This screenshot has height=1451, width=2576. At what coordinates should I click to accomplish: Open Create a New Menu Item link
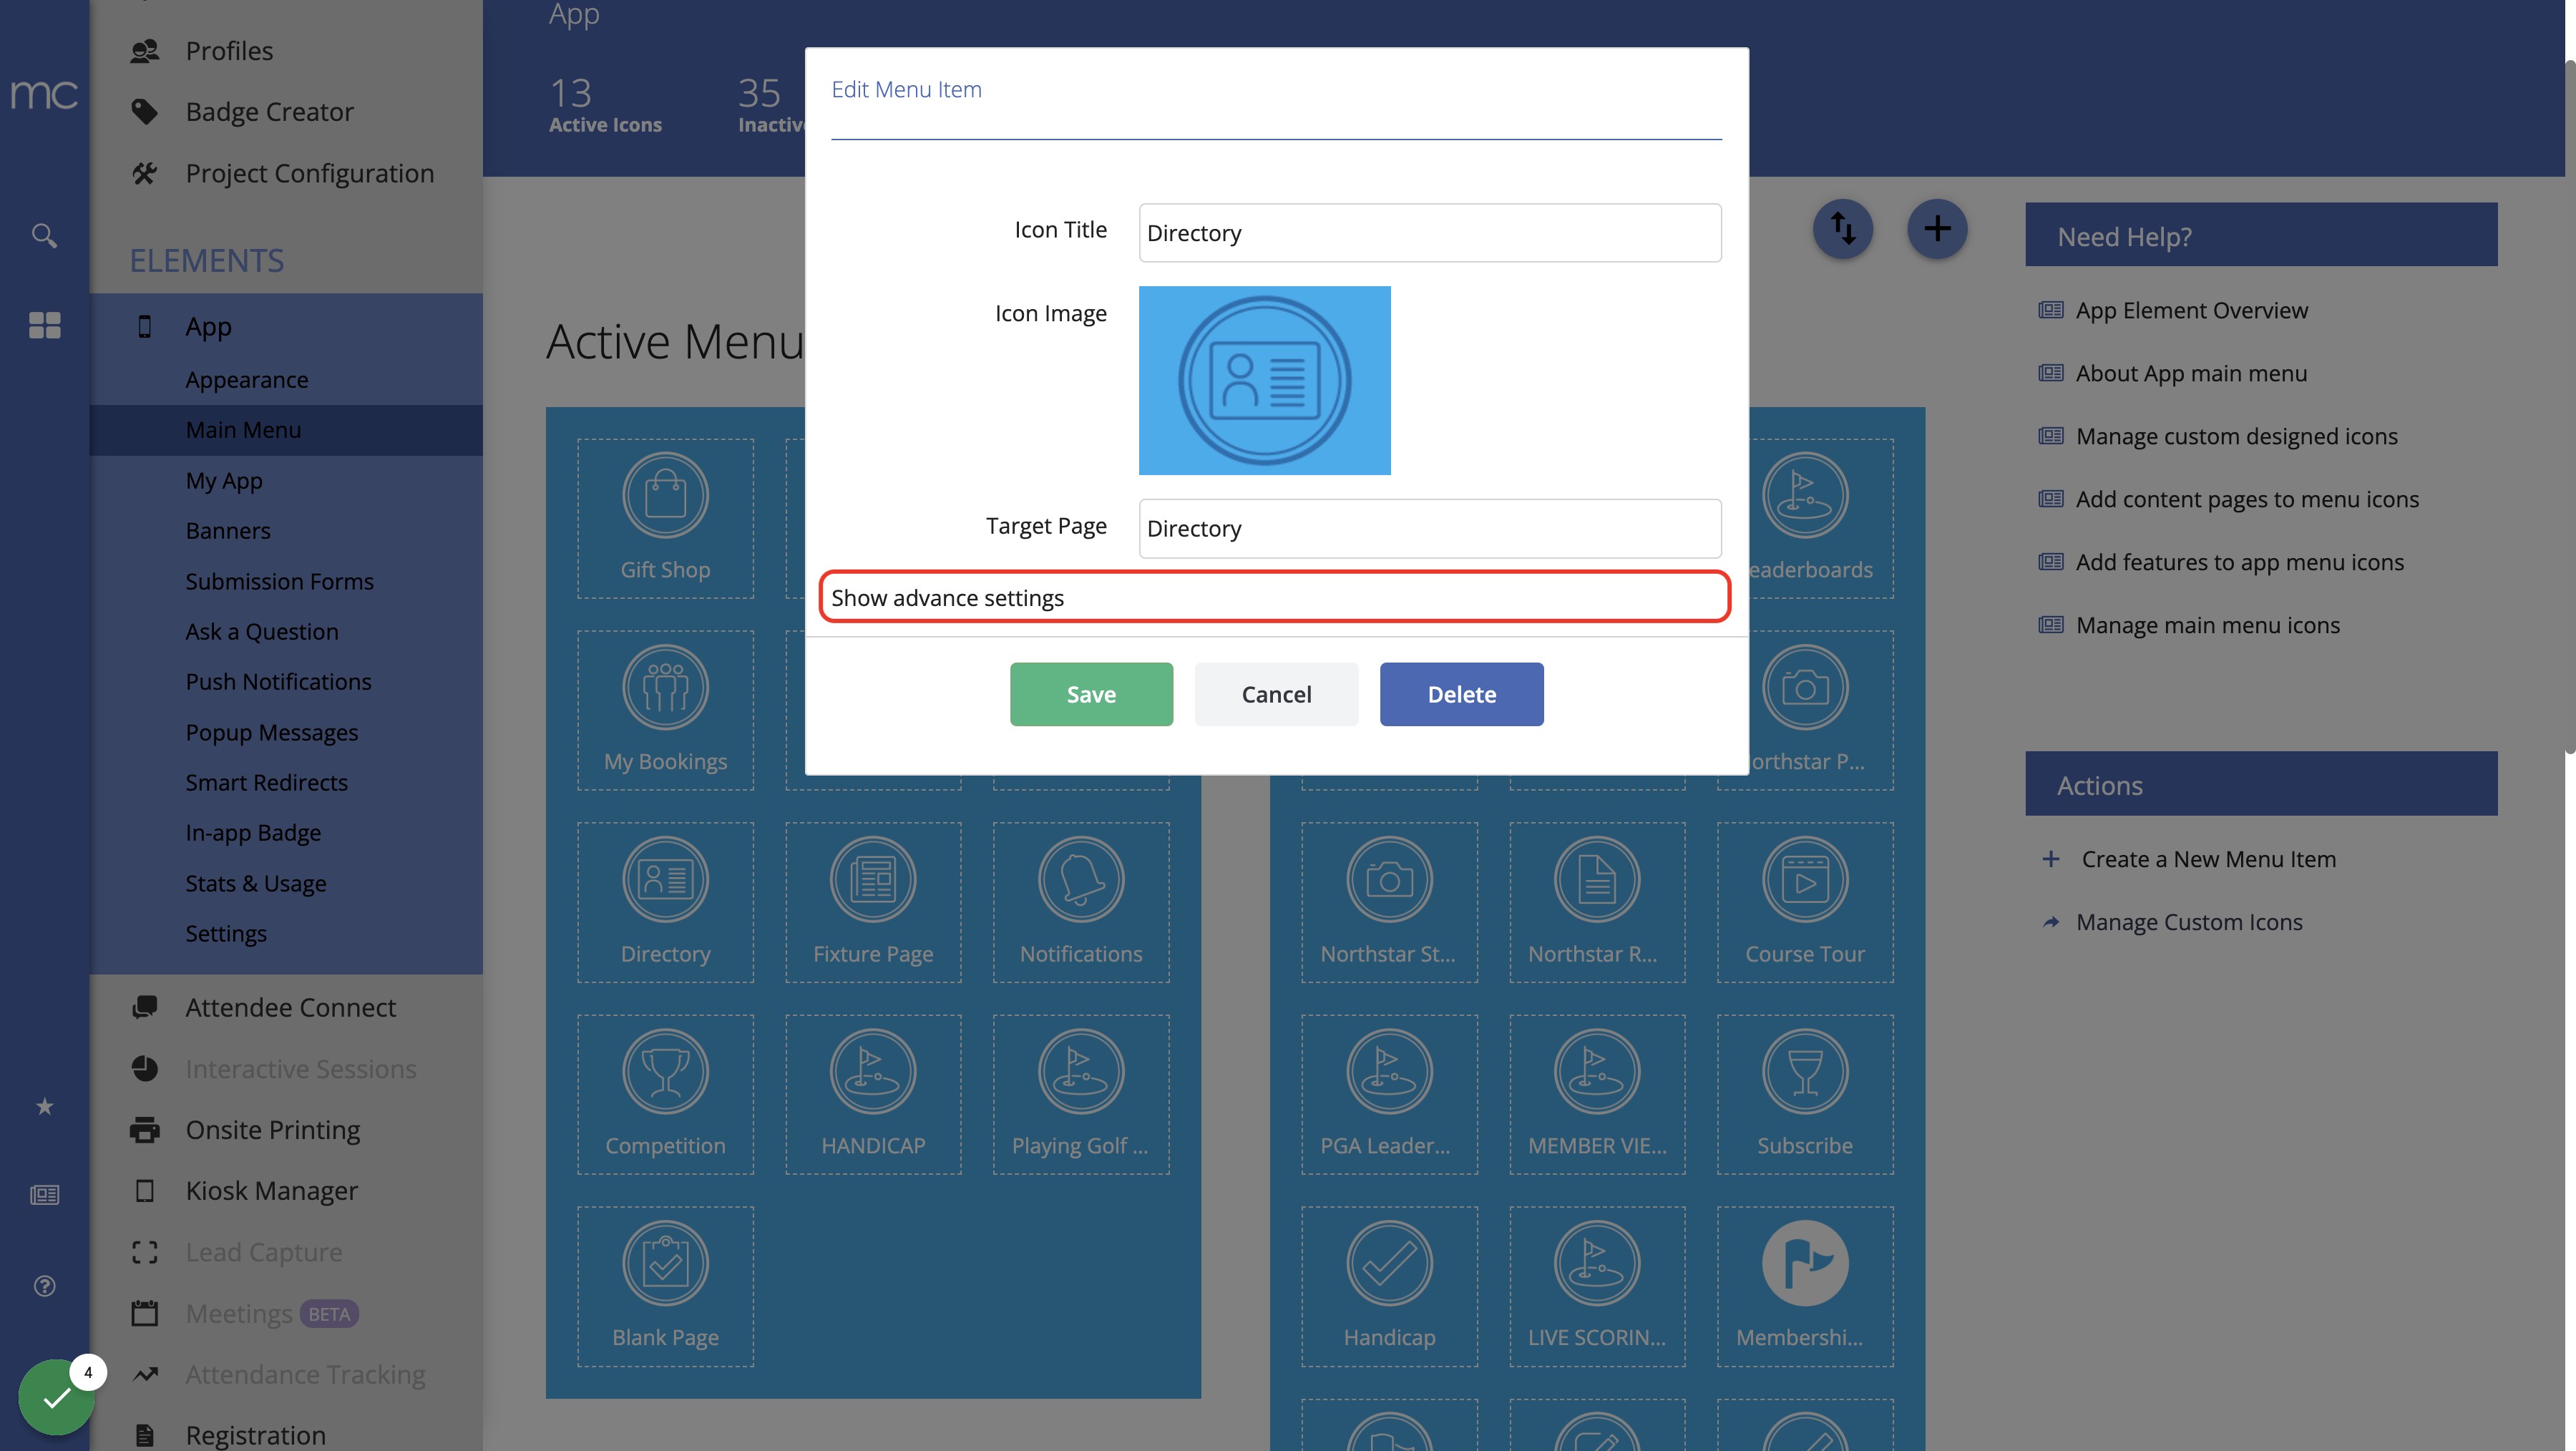(2208, 859)
